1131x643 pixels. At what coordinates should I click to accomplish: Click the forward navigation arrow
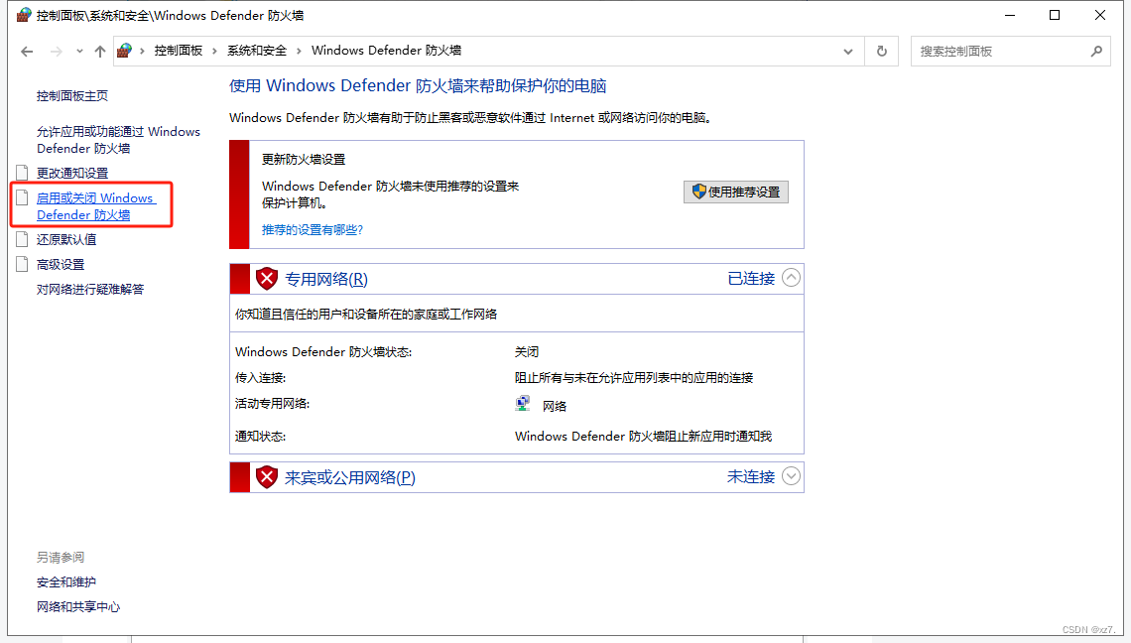click(x=56, y=52)
